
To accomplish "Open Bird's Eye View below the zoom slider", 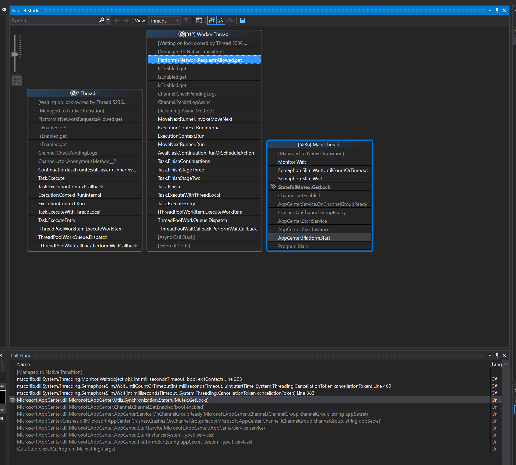I will pyautogui.click(x=17, y=80).
